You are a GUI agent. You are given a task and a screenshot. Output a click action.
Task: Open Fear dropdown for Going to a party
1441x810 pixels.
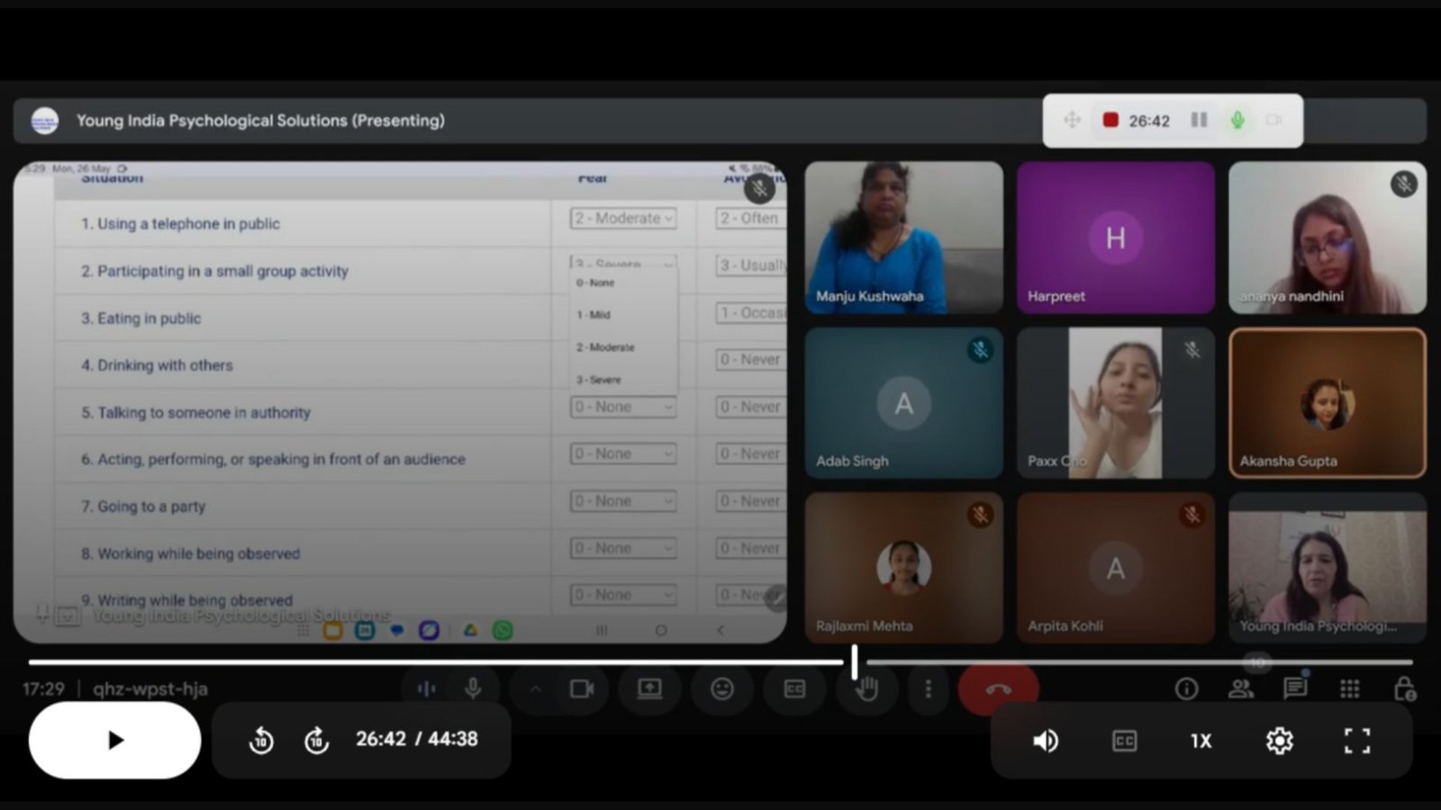click(622, 501)
